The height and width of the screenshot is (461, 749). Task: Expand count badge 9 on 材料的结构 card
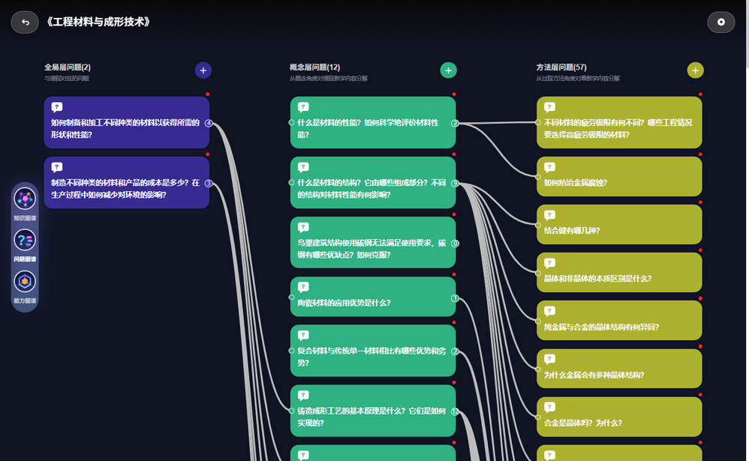[455, 183]
